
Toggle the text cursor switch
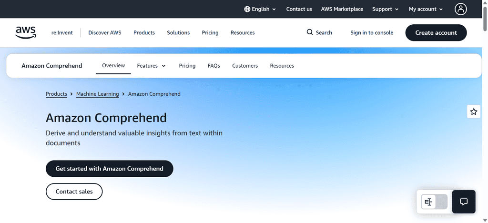coord(434,202)
